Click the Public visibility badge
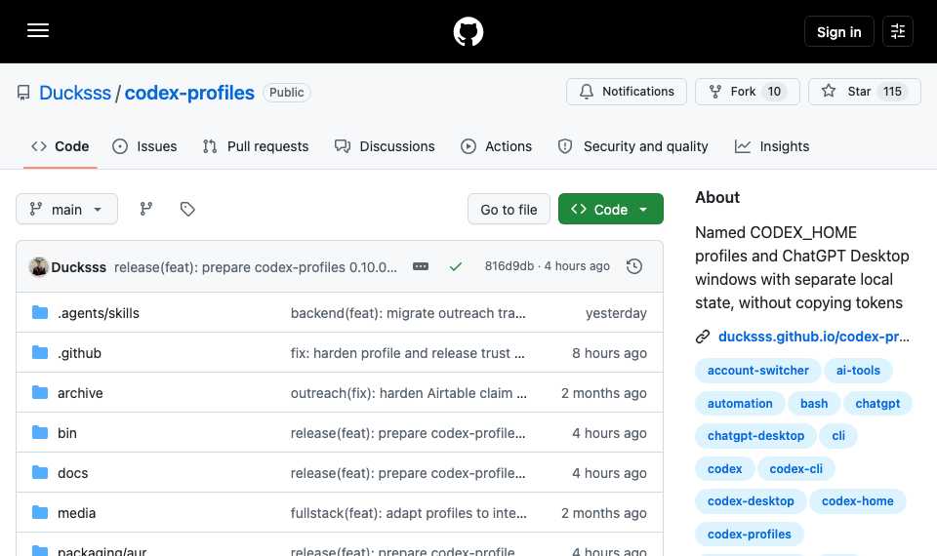937x556 pixels. pos(287,93)
